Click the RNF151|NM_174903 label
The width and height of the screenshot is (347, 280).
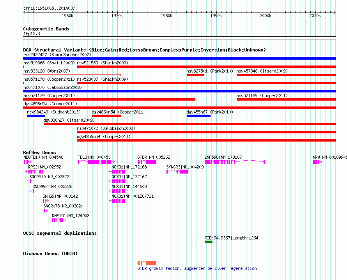pos(71,216)
